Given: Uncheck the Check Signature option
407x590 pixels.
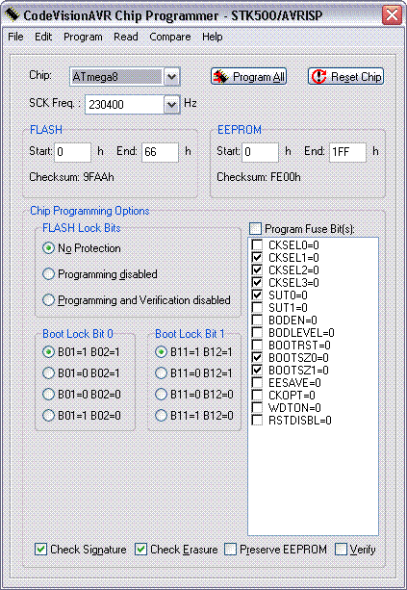Looking at the screenshot, I should 40,549.
